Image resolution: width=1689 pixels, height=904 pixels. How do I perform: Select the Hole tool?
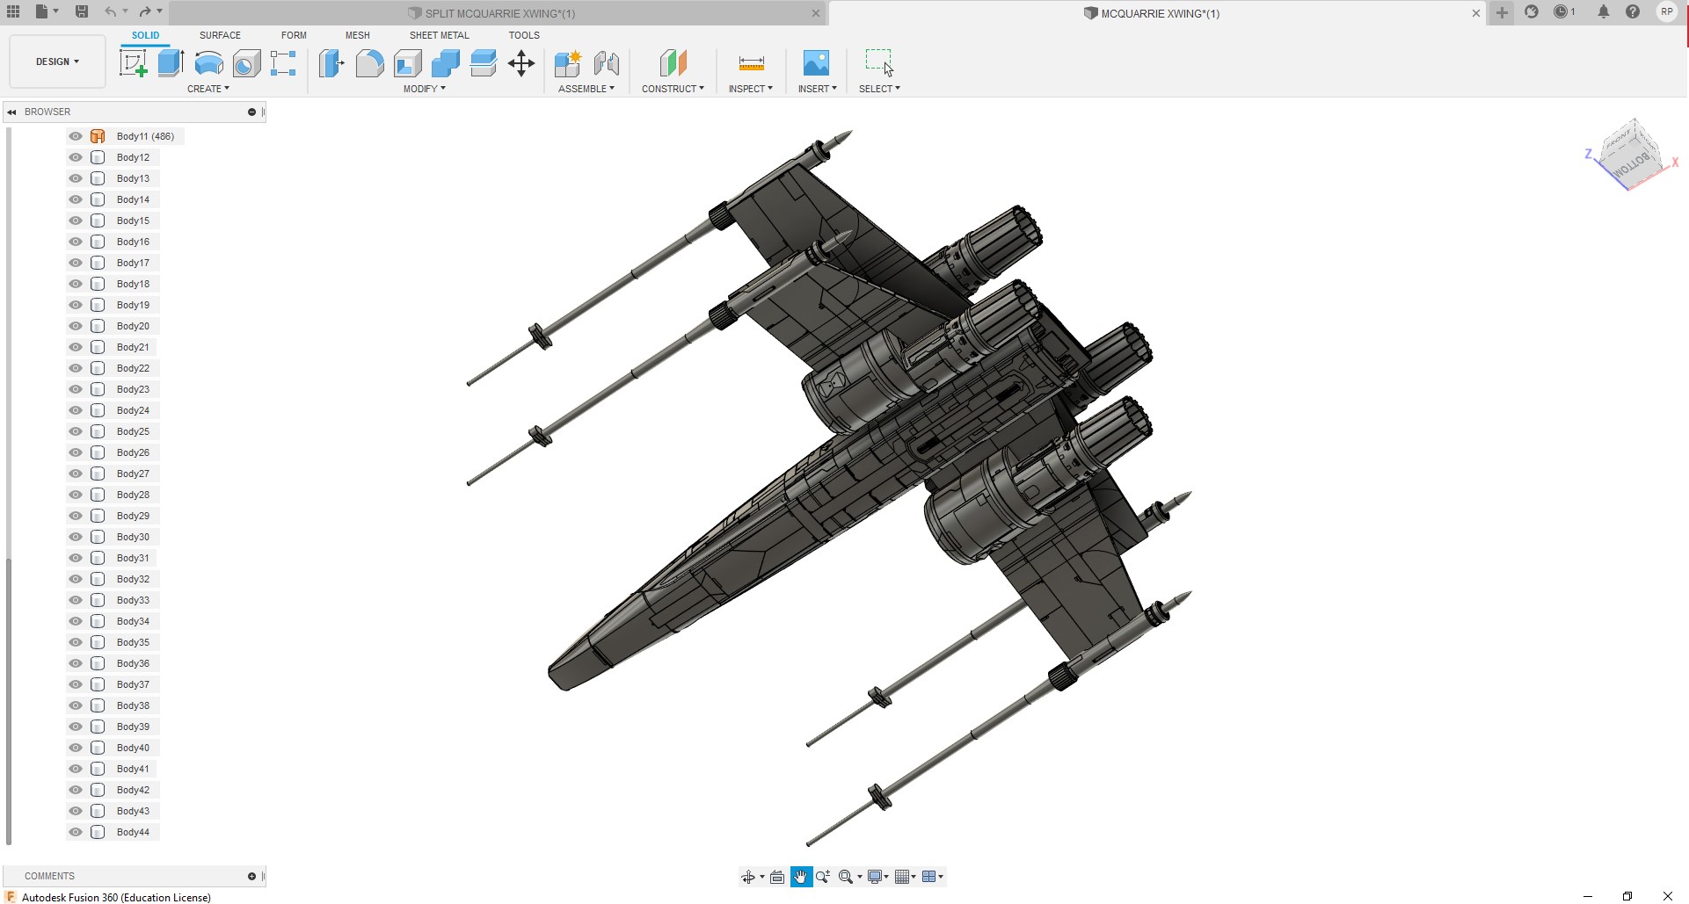(246, 63)
